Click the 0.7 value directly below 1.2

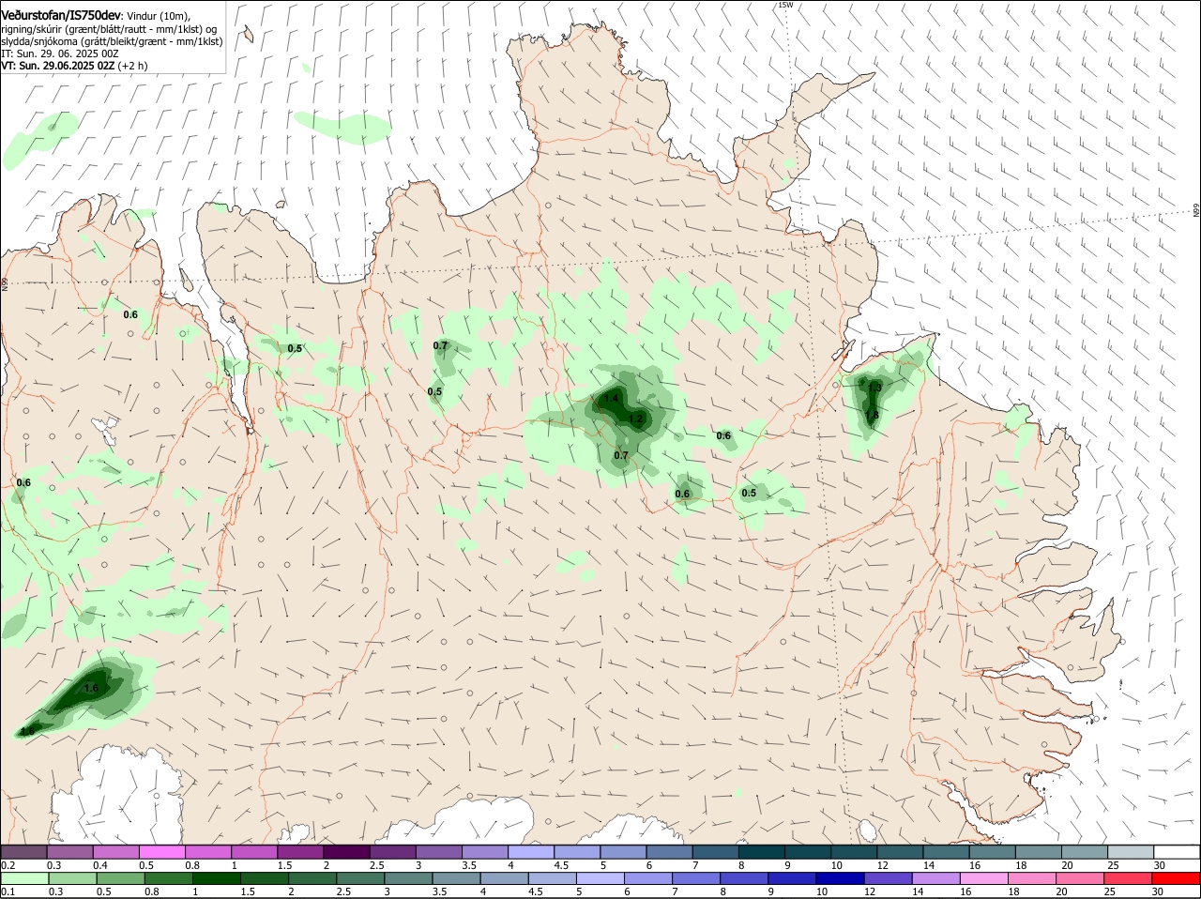click(621, 455)
